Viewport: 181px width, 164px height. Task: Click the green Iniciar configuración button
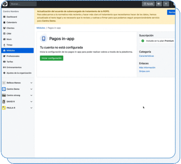coord(52,58)
